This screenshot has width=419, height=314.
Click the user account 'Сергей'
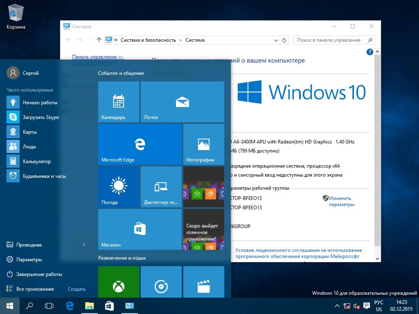(x=23, y=73)
